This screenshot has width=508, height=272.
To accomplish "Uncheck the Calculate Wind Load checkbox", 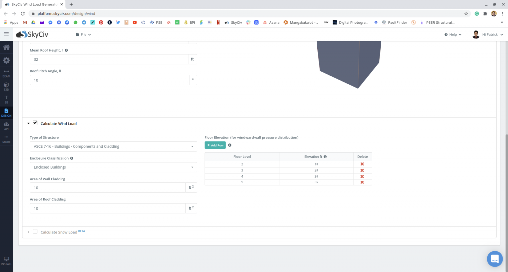I will [x=35, y=123].
